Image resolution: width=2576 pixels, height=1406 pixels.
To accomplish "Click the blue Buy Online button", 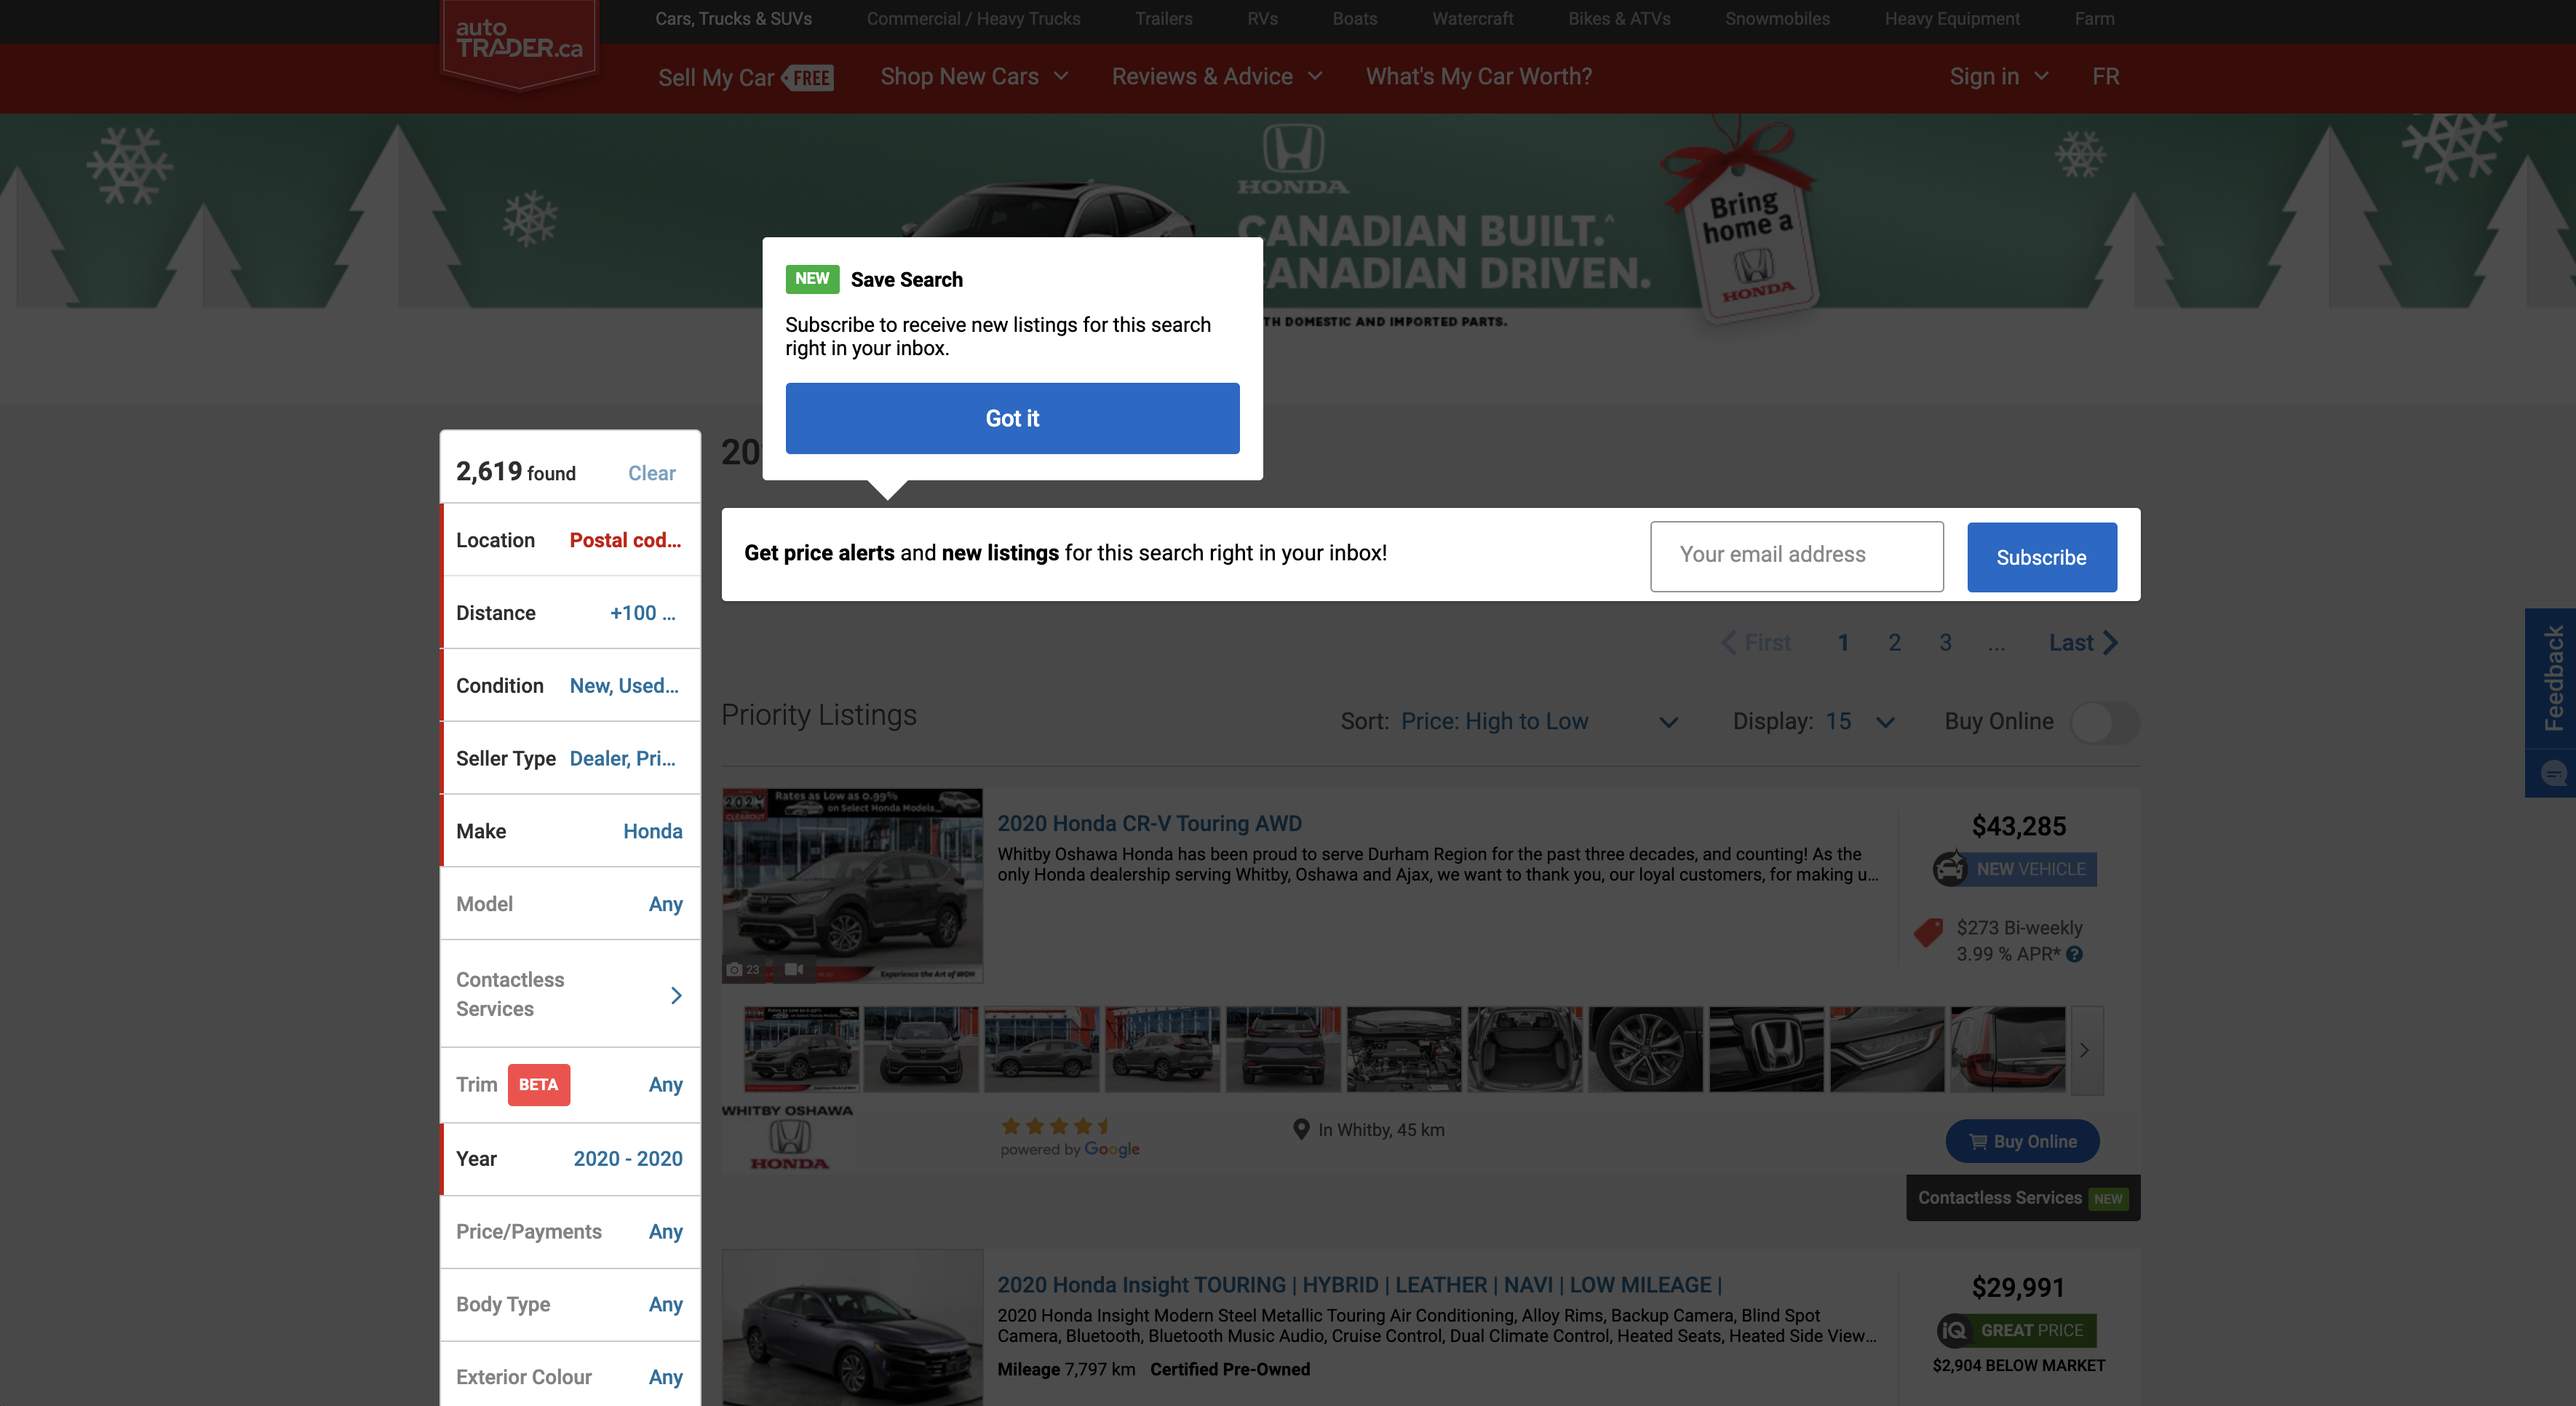I will tap(2022, 1141).
